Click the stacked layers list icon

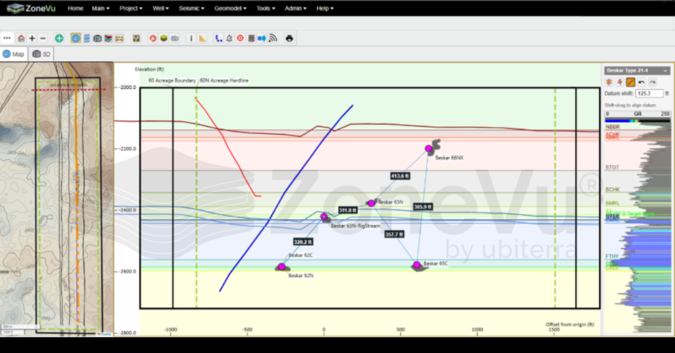(251, 38)
